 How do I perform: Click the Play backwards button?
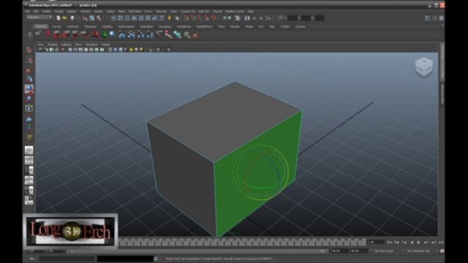[412, 243]
